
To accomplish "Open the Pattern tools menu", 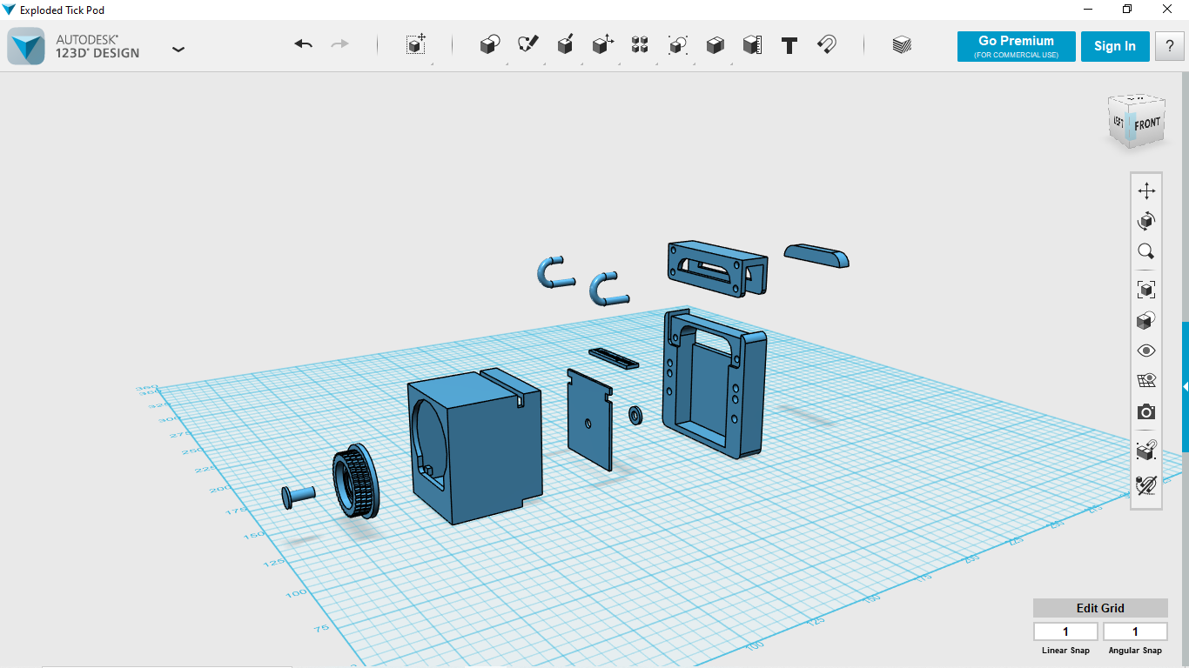I will coord(640,45).
